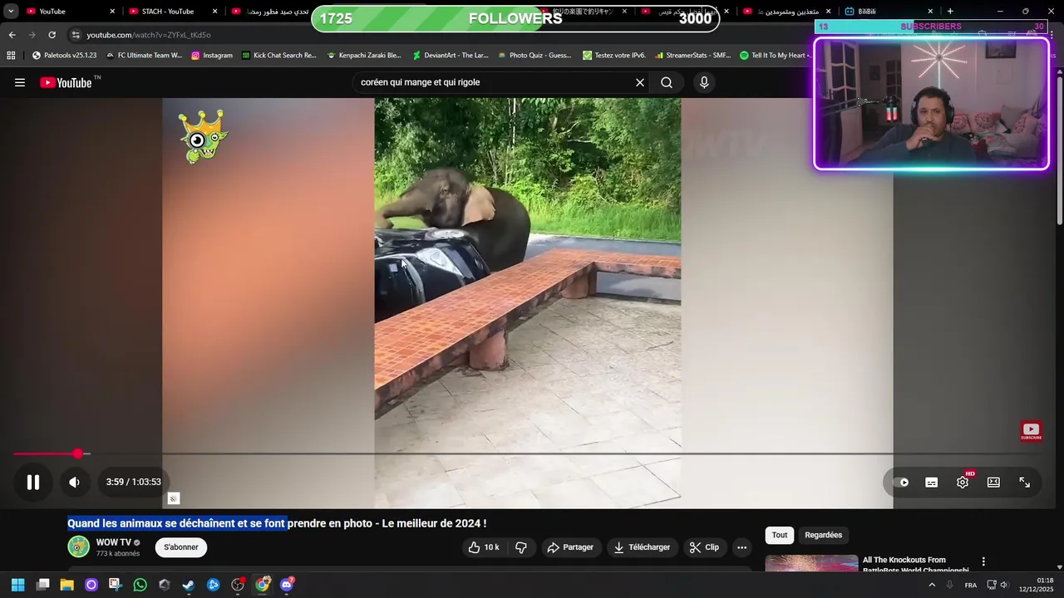1064x598 pixels.
Task: Open a new browser tab
Action: (x=950, y=12)
